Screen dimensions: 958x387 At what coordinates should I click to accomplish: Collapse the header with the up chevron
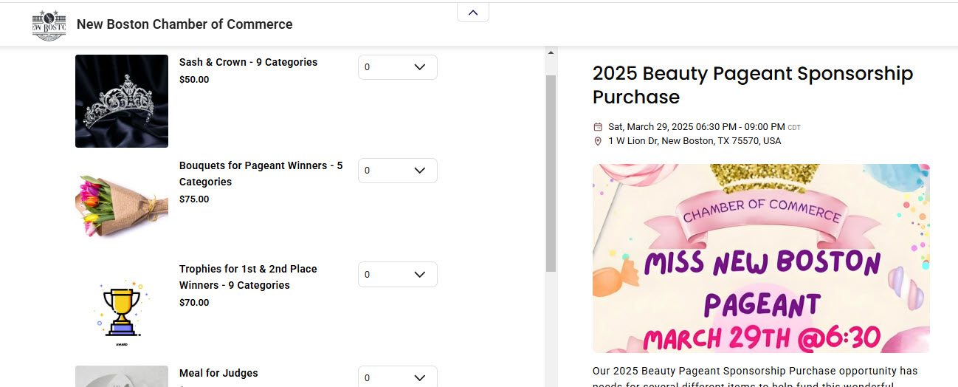[473, 13]
